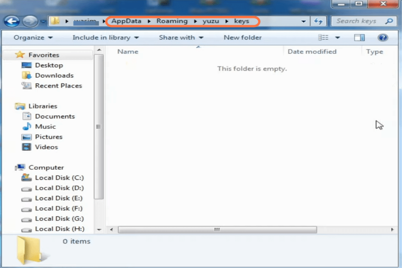Open the Share with menu
Image resolution: width=402 pixels, height=268 pixels.
[181, 38]
